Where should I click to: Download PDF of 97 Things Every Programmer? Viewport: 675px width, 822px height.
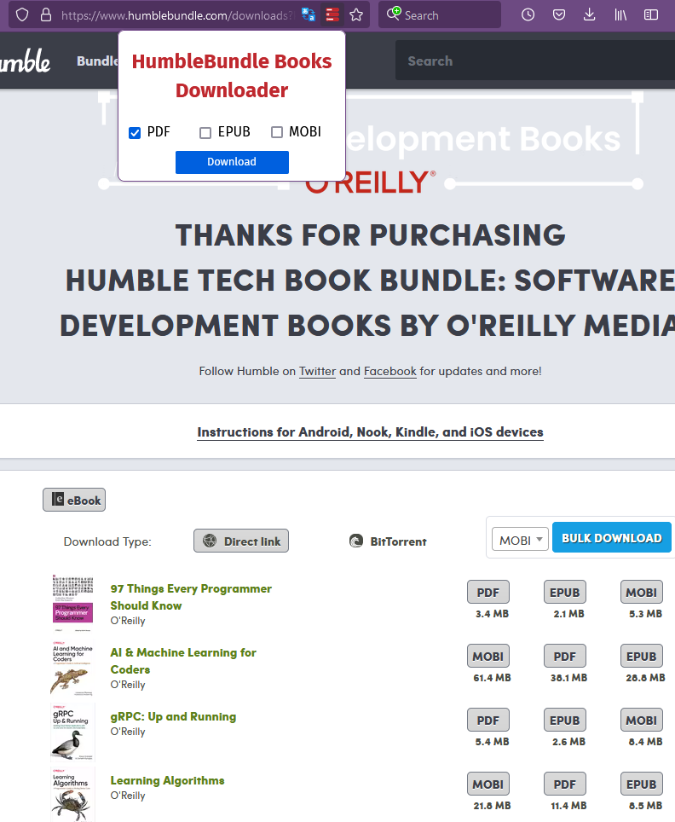487,593
